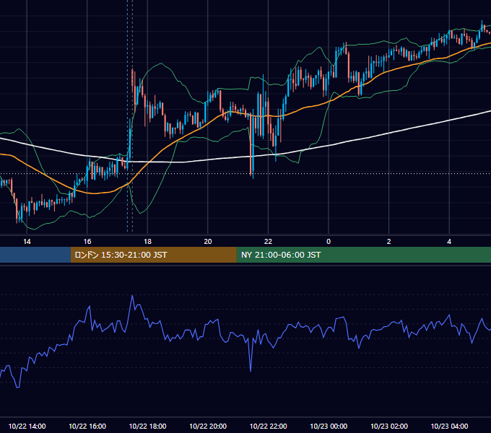Click the 18 hour label on the price chart axis
The image size is (491, 433).
pos(147,242)
